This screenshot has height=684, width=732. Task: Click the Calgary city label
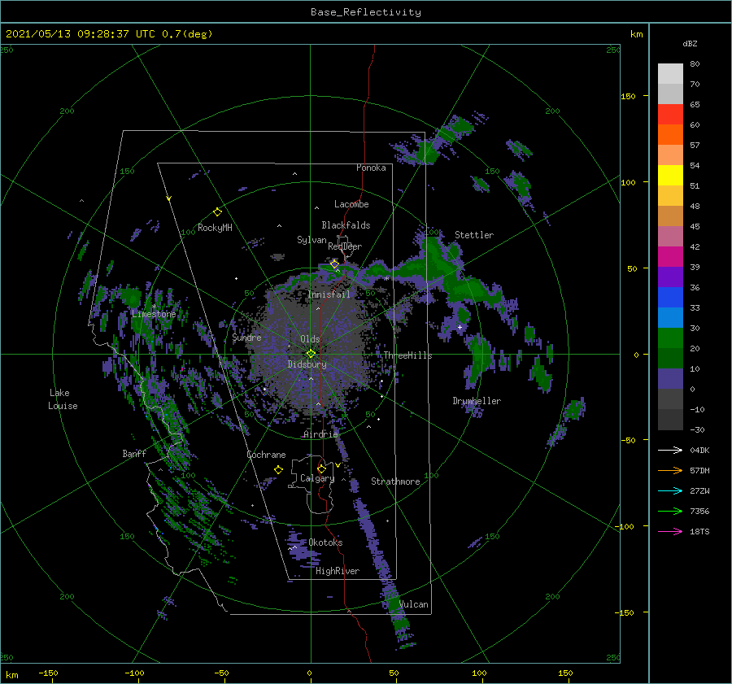pyautogui.click(x=317, y=478)
